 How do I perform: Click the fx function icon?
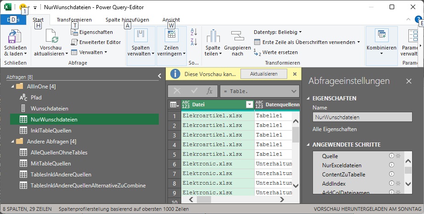click(209, 91)
